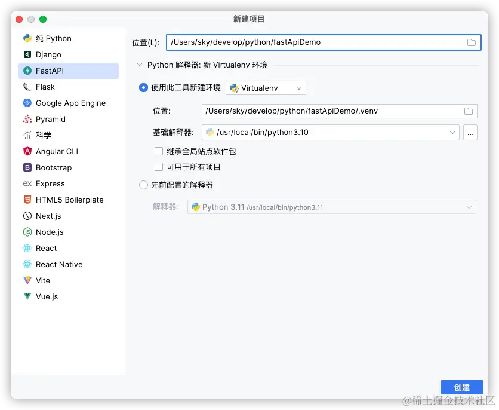
Task: Click the React atom icon
Action: coord(27,248)
